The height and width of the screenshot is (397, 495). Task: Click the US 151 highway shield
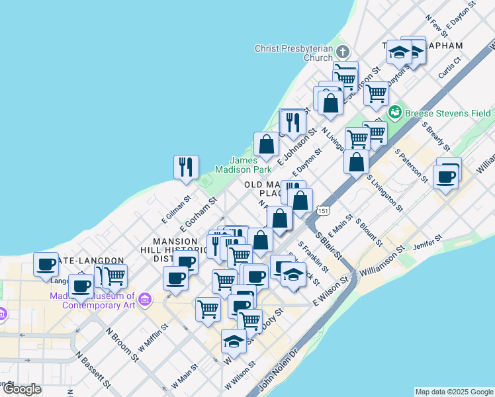pos(322,210)
